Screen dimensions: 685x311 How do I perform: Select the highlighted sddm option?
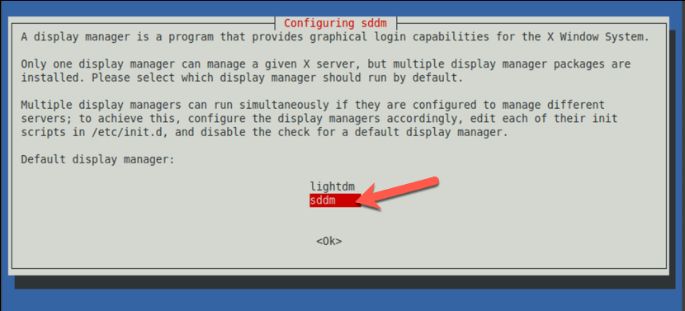coord(335,200)
